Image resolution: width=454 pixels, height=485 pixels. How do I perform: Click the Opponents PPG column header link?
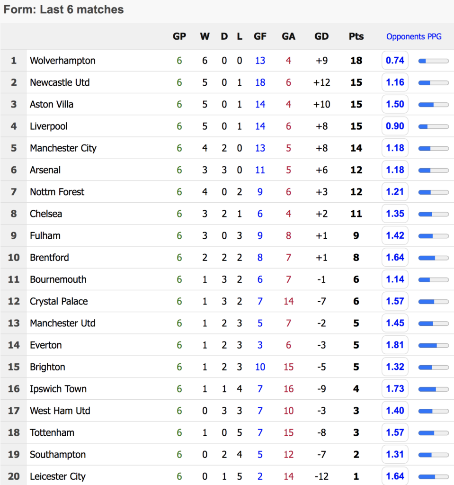(413, 36)
